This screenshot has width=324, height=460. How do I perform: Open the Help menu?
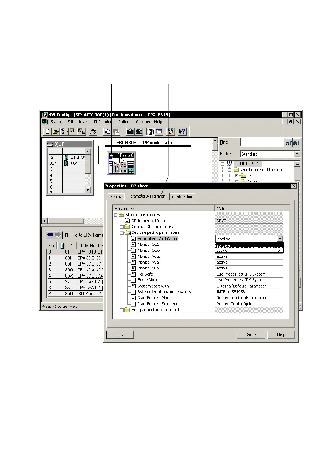[158, 122]
